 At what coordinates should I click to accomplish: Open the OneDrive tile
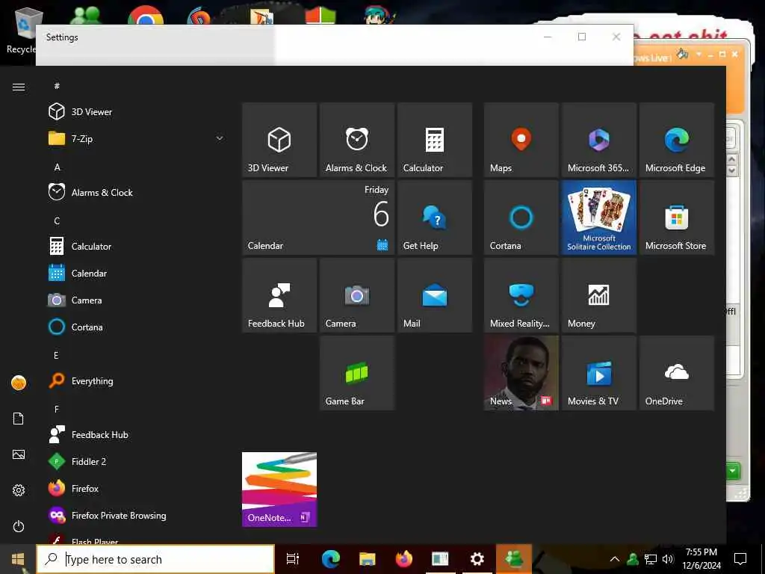coord(677,373)
